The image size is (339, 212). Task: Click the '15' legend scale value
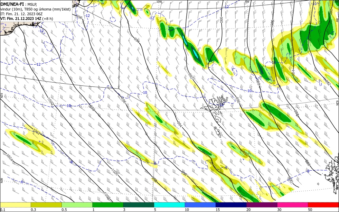(x=218, y=210)
